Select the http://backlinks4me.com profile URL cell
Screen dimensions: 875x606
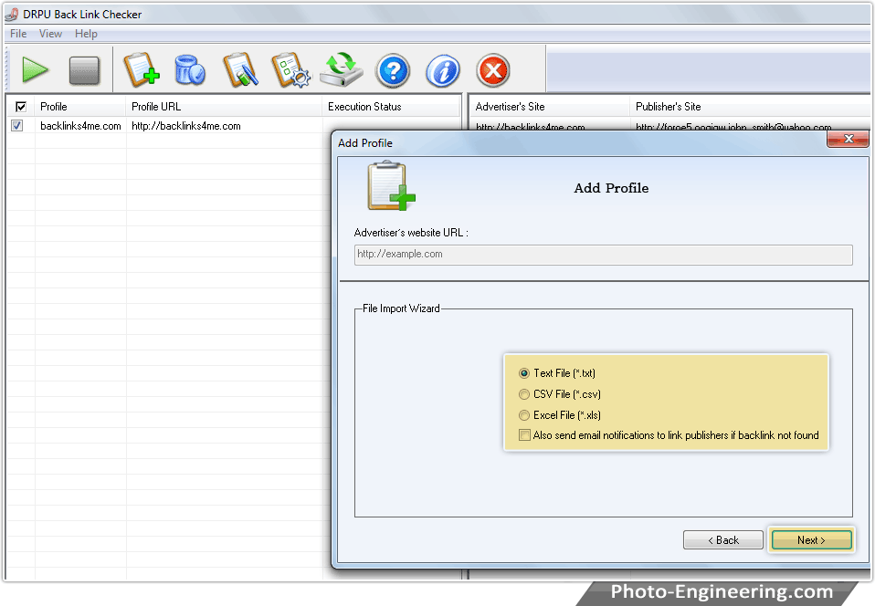click(186, 126)
